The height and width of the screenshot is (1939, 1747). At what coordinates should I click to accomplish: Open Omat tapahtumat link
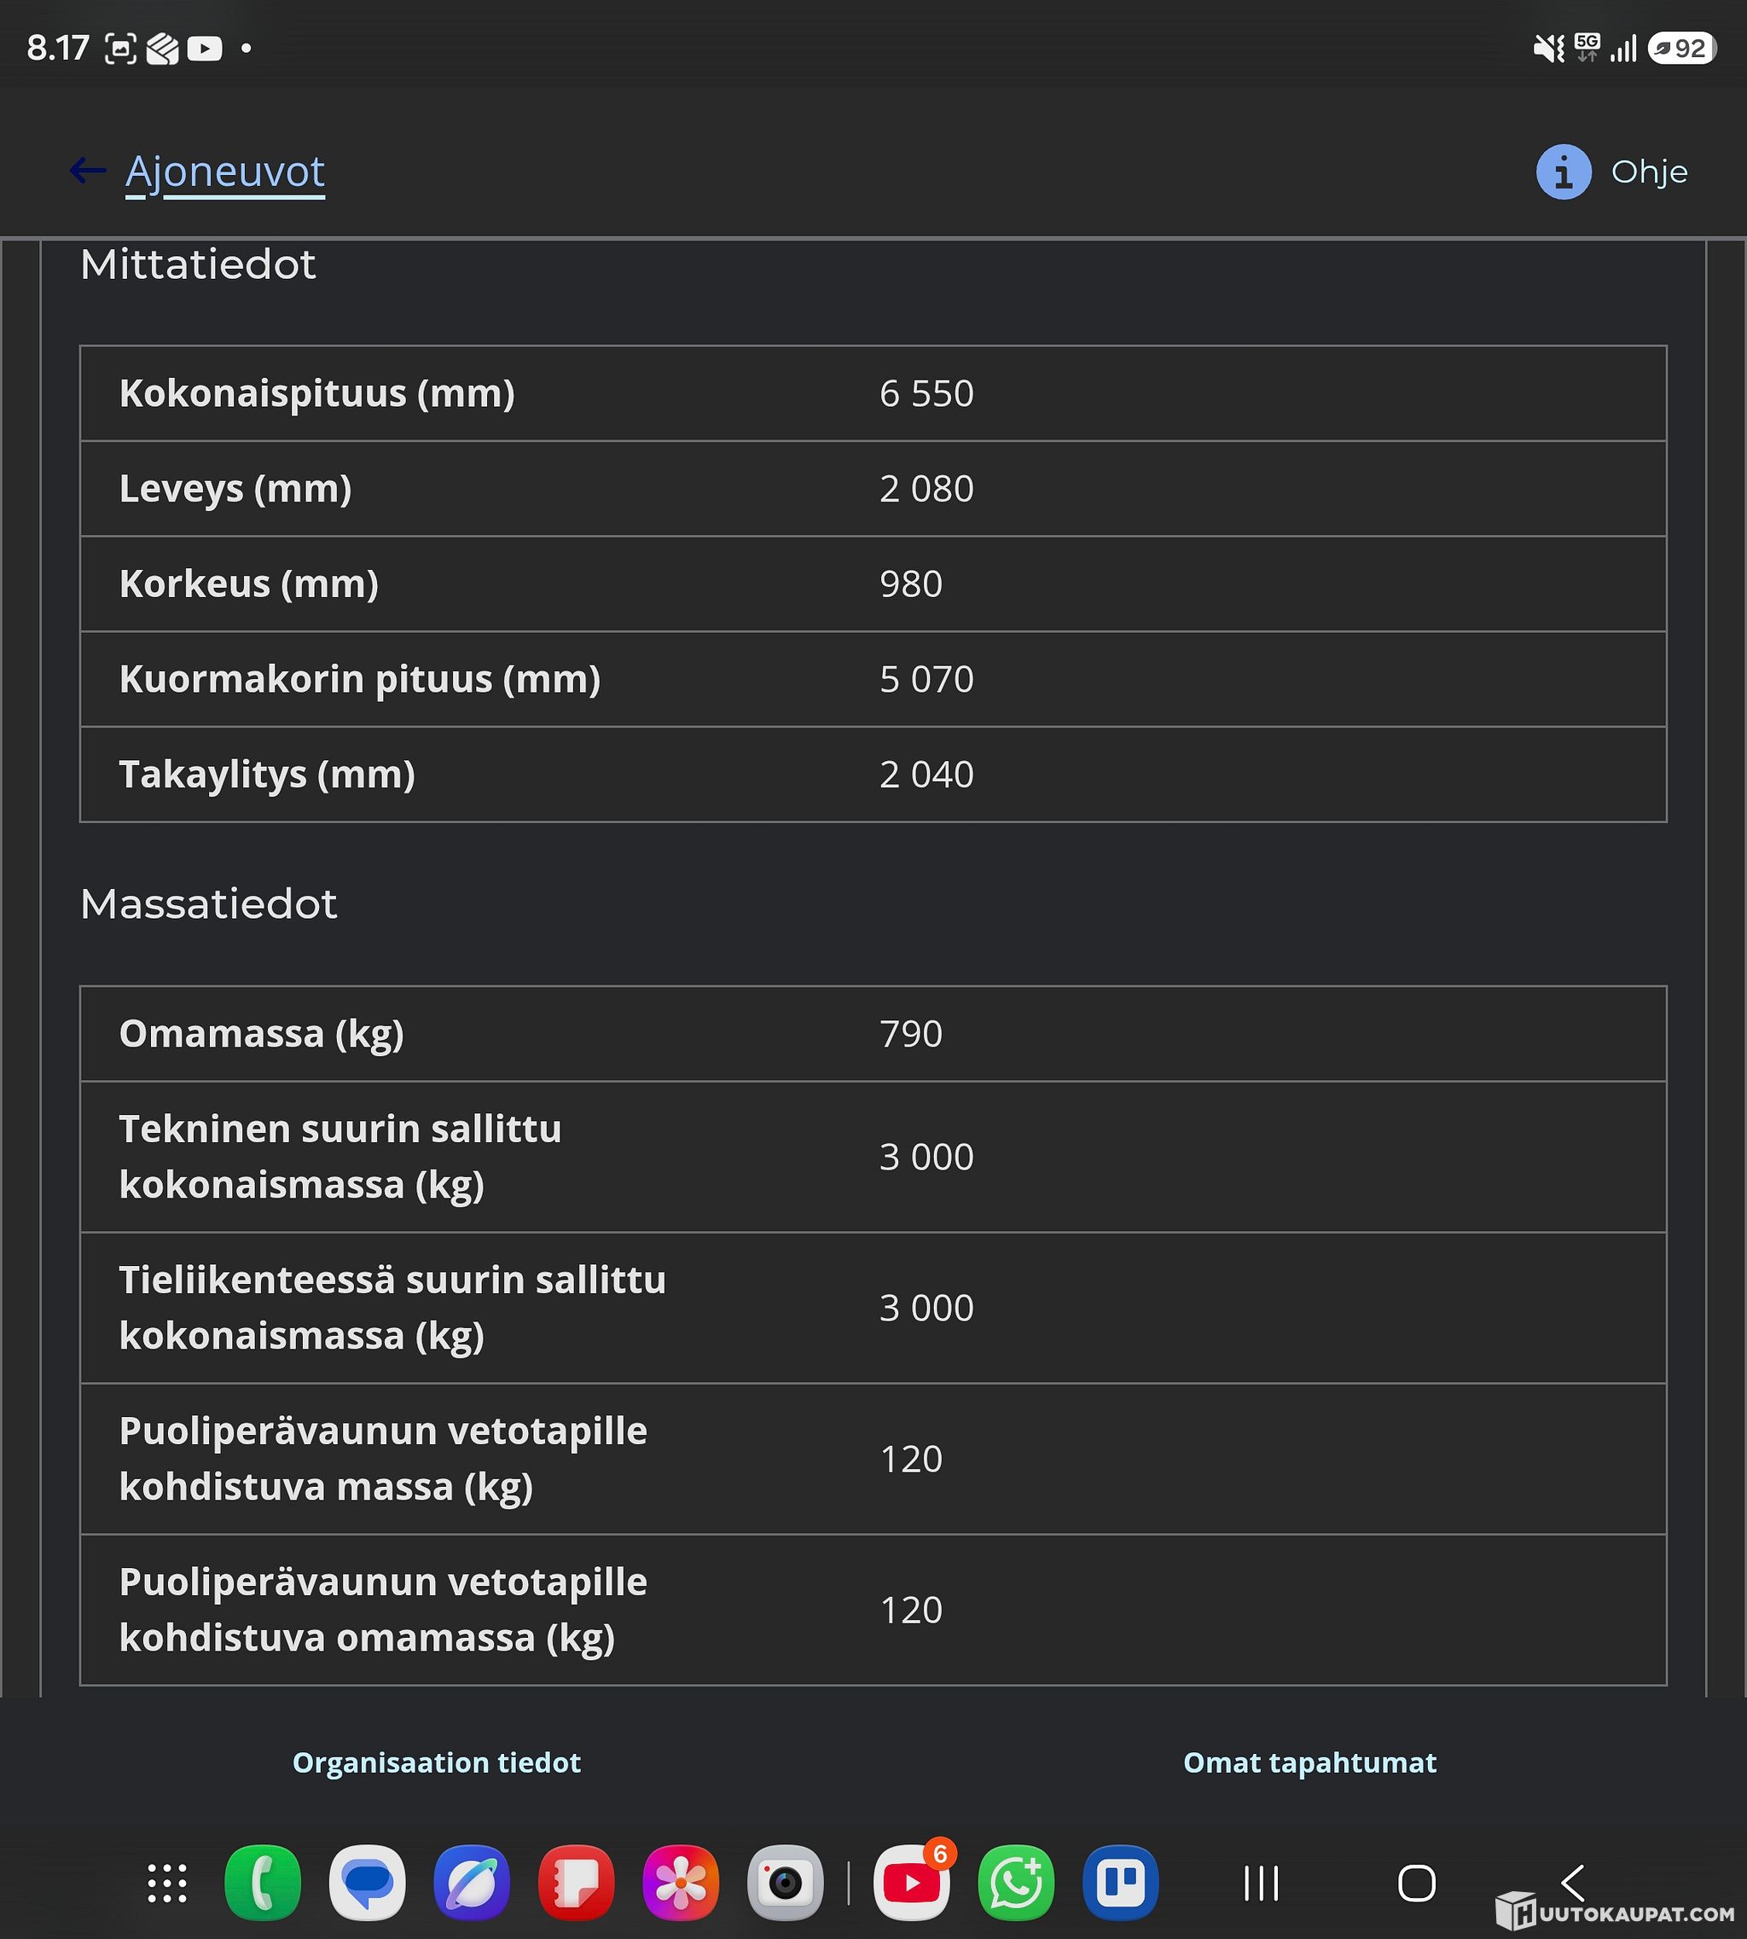click(x=1309, y=1762)
